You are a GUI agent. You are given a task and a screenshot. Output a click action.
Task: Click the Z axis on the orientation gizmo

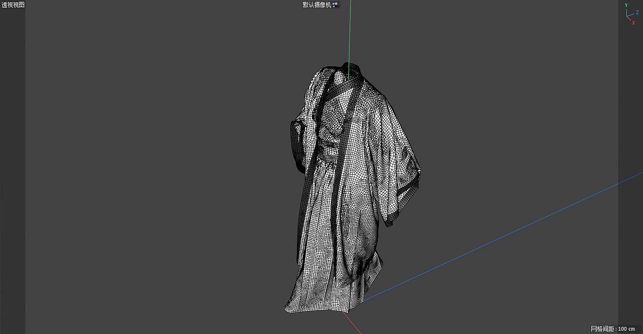point(638,13)
